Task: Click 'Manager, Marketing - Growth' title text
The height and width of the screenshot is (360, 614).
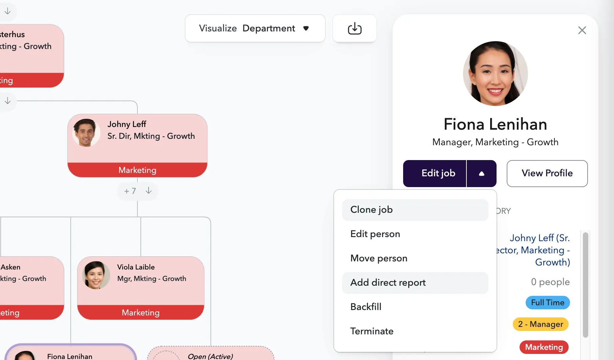Action: (x=495, y=142)
